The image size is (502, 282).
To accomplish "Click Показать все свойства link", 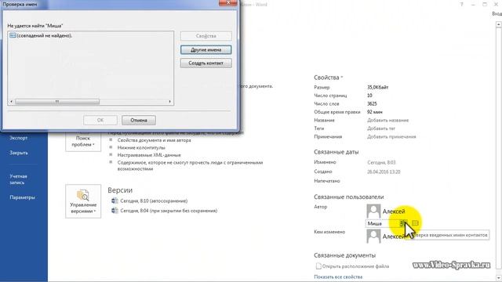I will tap(338, 277).
